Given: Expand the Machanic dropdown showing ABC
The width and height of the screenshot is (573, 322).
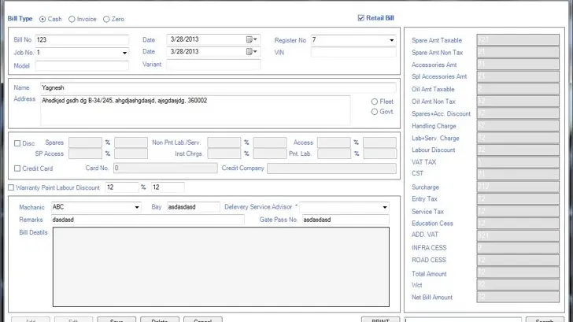Looking at the screenshot, I should pos(137,207).
